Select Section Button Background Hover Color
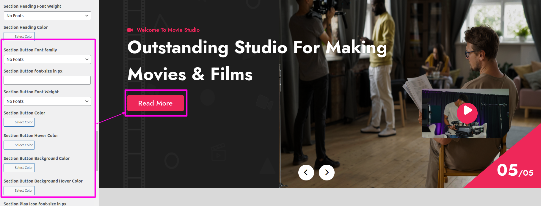This screenshot has width=541, height=206. (19, 191)
